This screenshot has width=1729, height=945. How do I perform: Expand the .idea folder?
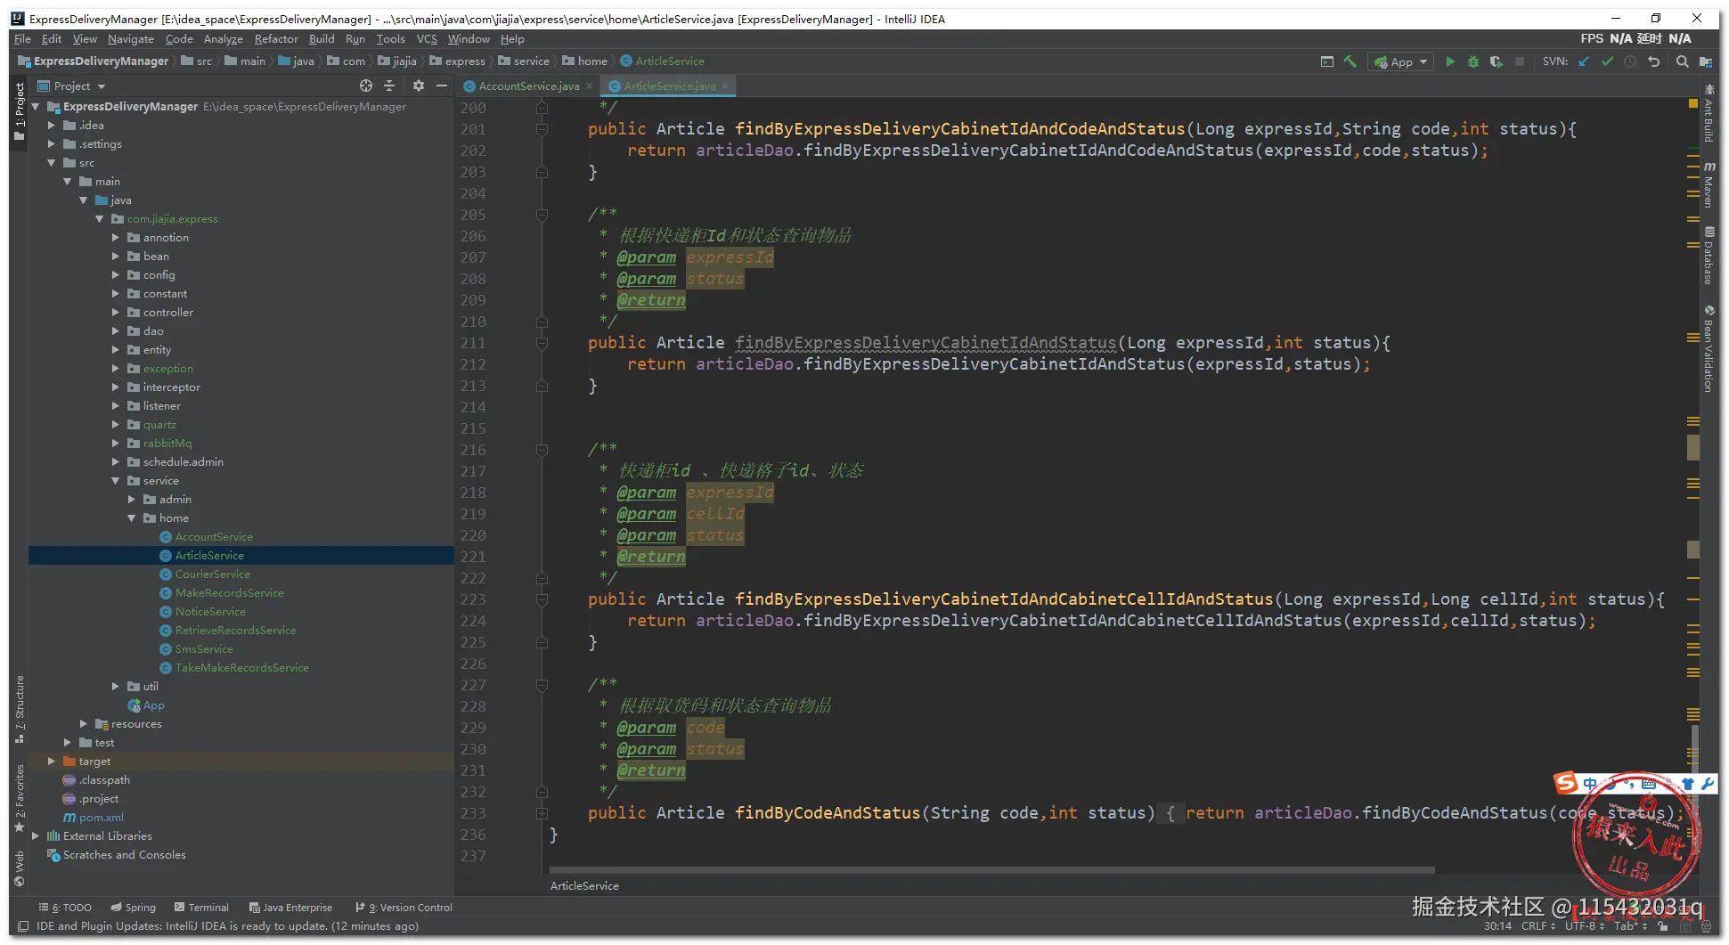coord(52,126)
